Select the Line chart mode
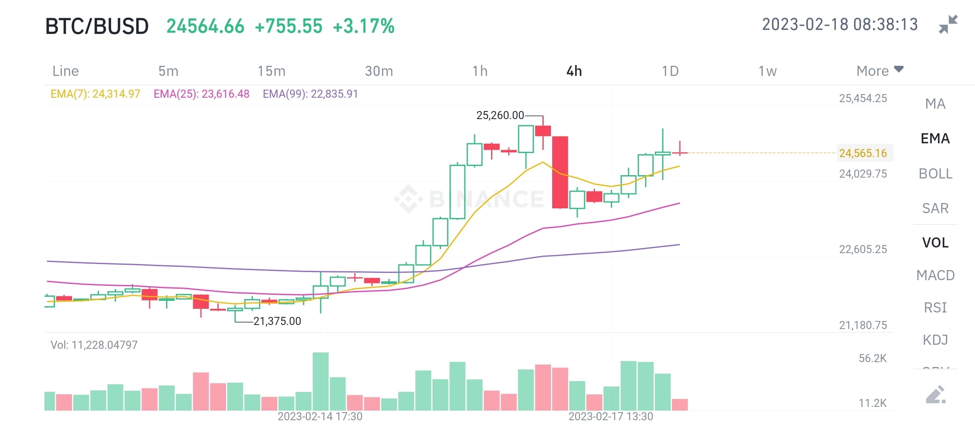Viewport: 975px width, 436px height. coord(65,71)
